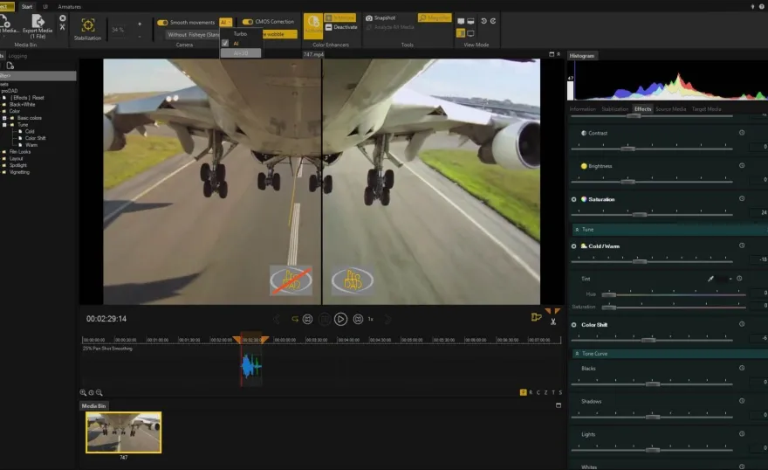This screenshot has width=768, height=470.
Task: Click the scissors icon in Media Bin group
Action: 62,27
